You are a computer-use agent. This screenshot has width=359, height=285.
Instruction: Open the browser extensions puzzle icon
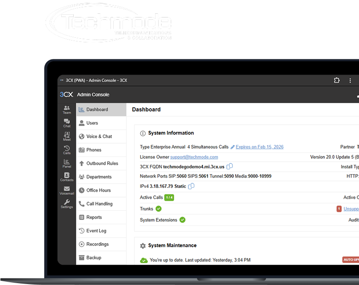[336, 80]
